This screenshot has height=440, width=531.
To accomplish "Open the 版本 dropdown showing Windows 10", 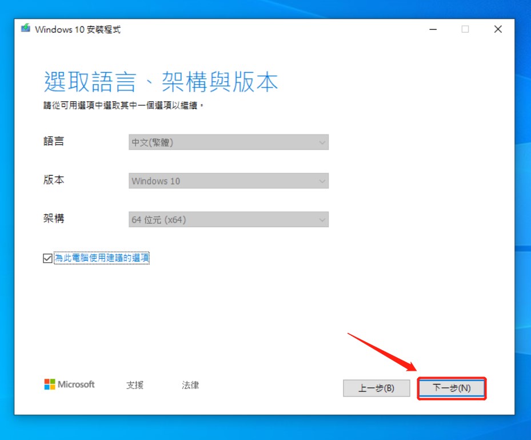I will click(228, 181).
